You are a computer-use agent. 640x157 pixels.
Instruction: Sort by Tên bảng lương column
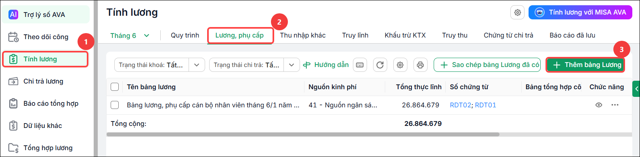[151, 87]
